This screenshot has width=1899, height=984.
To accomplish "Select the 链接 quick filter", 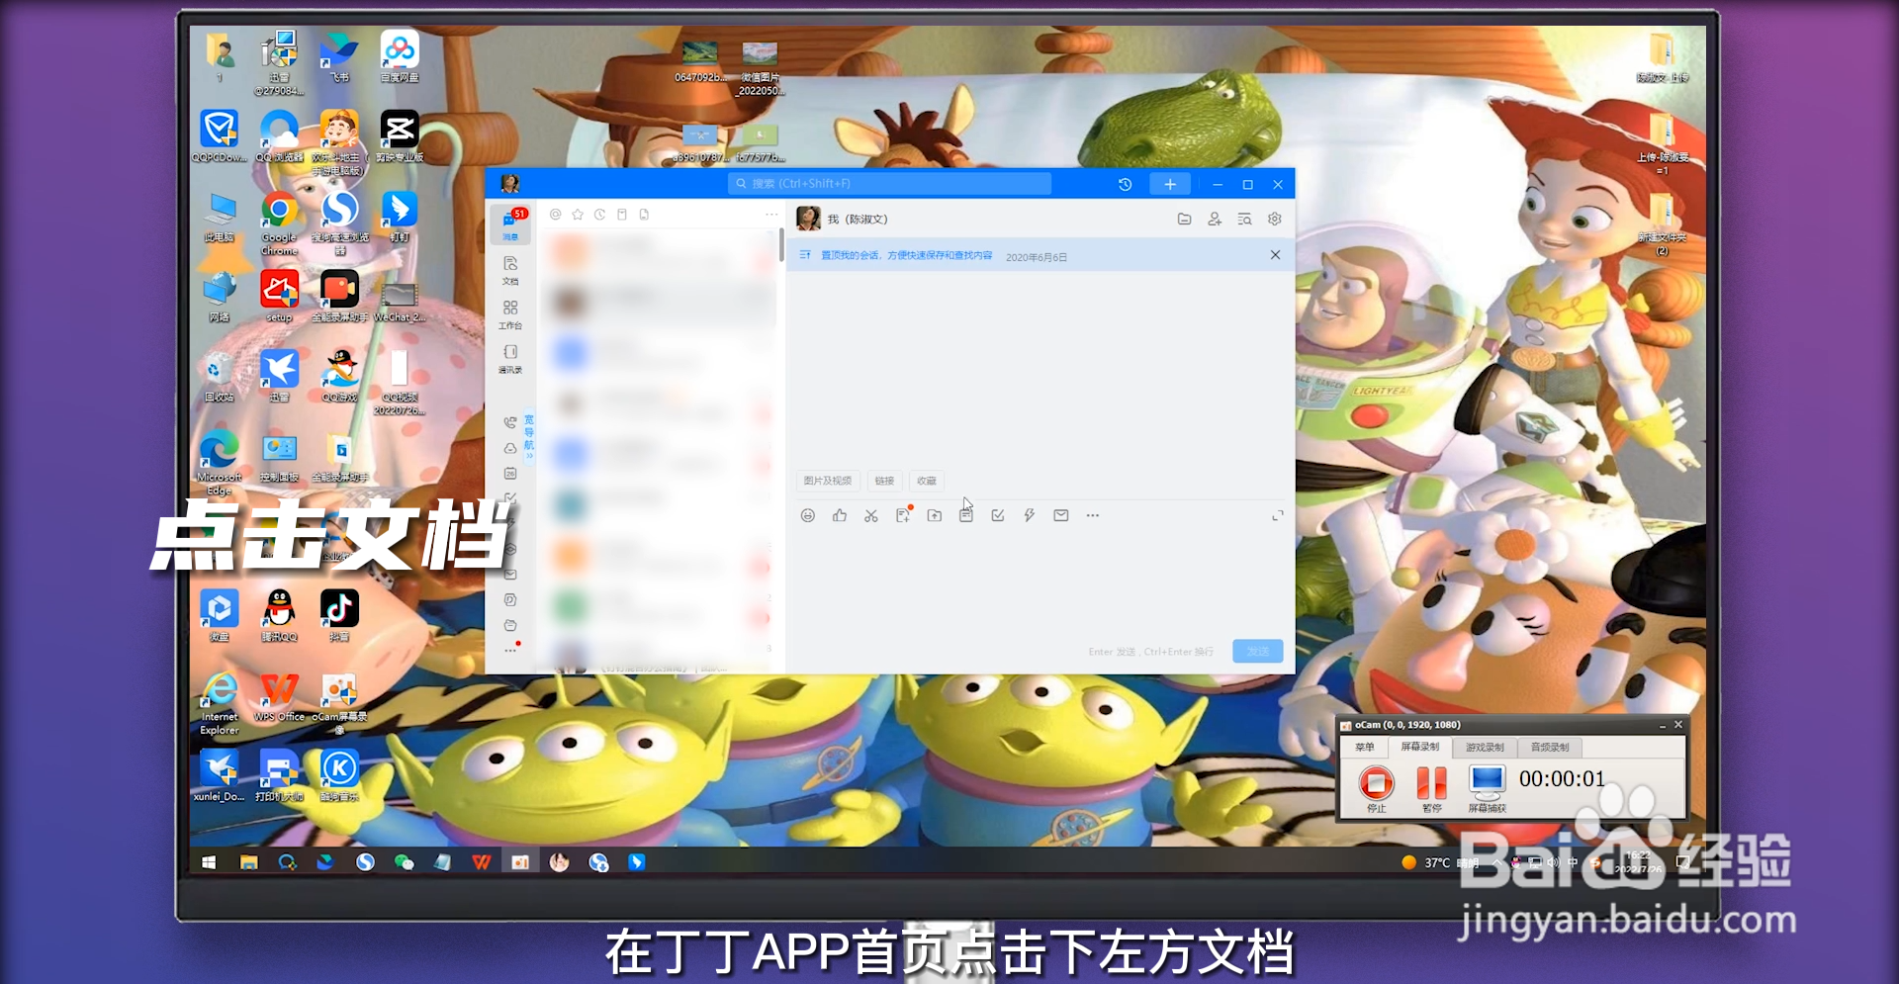I will 884,481.
